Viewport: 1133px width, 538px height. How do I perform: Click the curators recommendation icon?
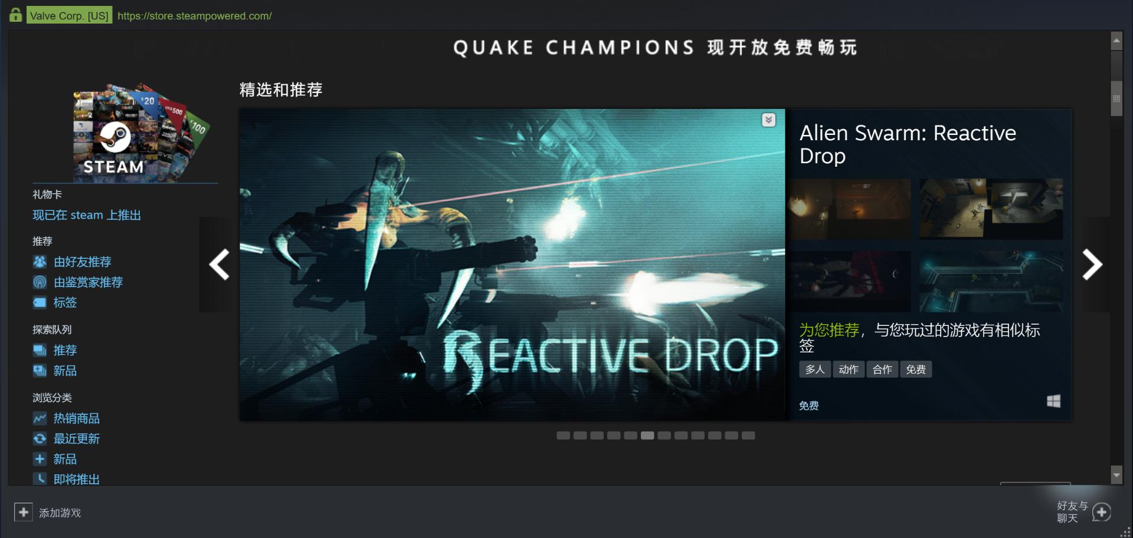coord(40,282)
